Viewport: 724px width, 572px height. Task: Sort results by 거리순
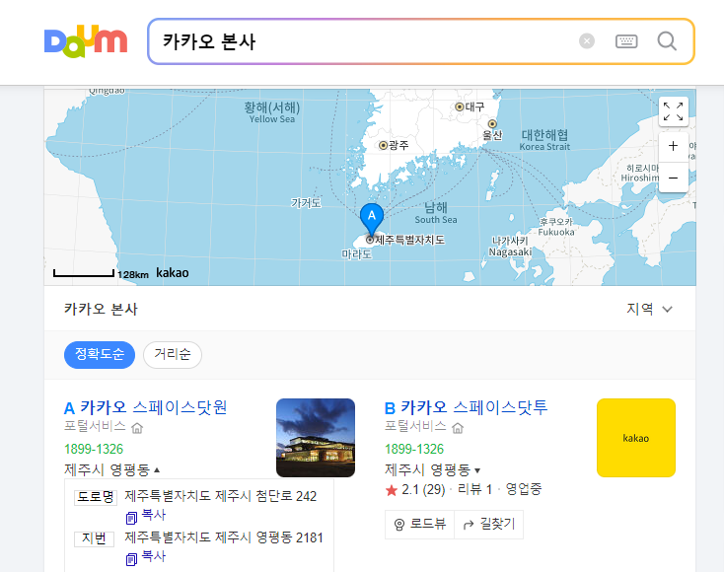173,355
